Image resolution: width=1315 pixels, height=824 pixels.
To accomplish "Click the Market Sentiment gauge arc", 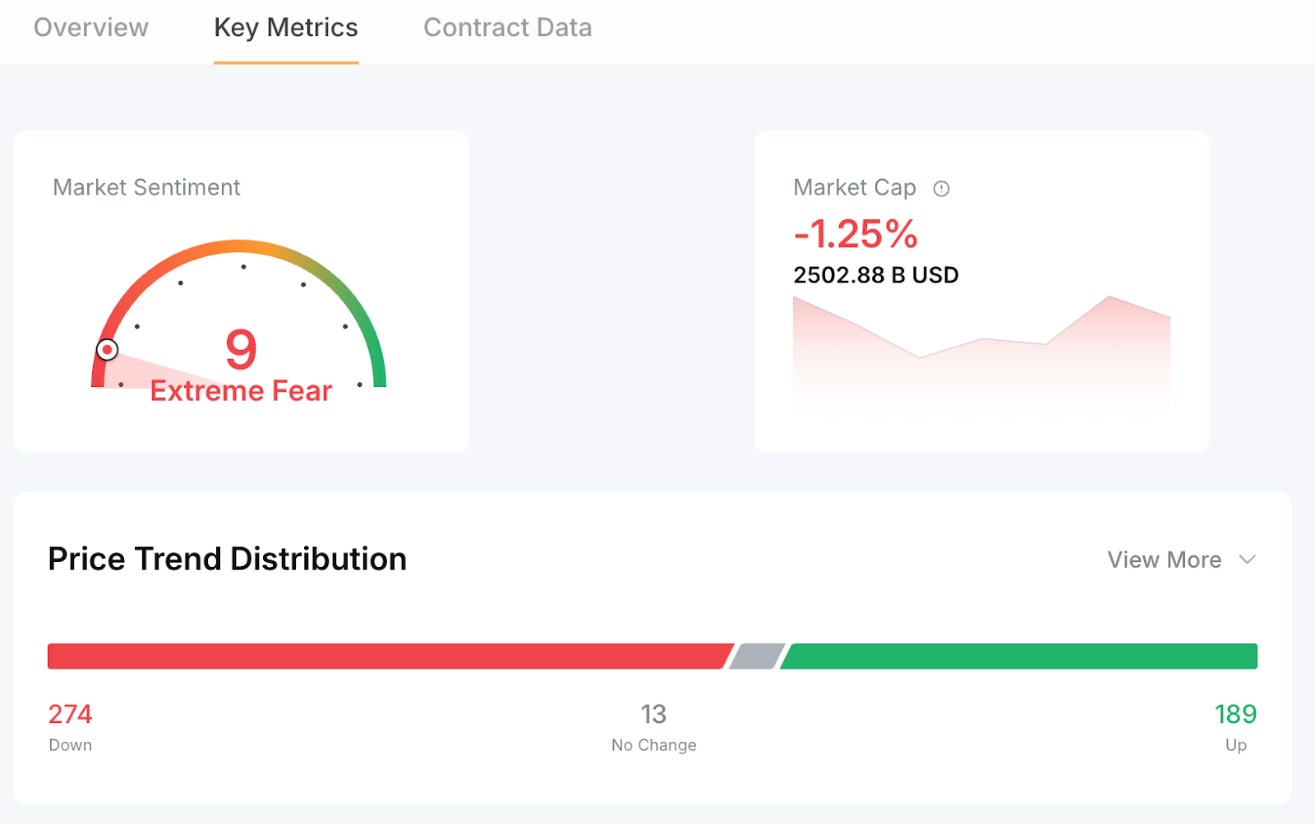I will pos(238,247).
